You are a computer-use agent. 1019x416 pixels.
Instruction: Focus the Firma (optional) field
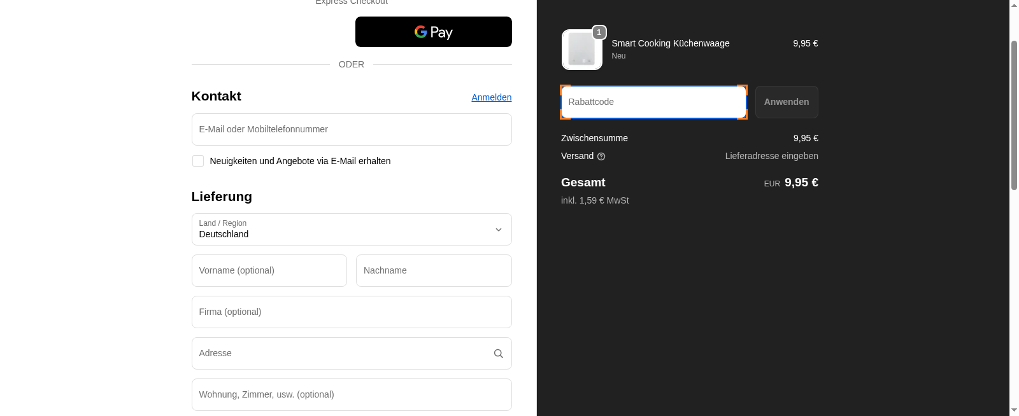pos(352,312)
